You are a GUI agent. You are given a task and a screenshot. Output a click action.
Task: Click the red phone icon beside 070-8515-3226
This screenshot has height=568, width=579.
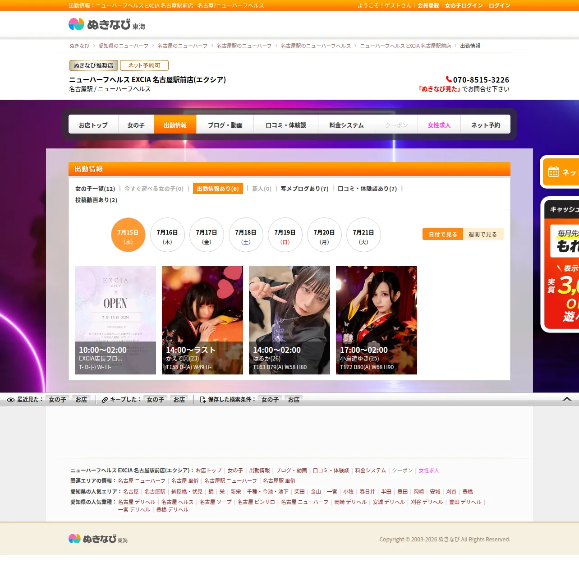pos(449,79)
